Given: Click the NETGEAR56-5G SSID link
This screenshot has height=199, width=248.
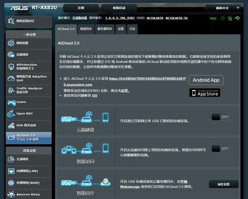Looking at the screenshot, I should [177, 18].
